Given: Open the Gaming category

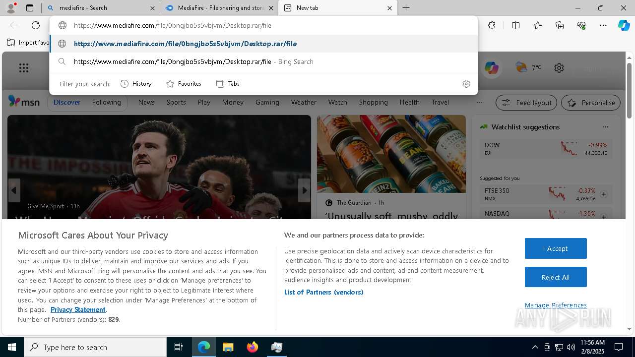Looking at the screenshot, I should (x=267, y=102).
